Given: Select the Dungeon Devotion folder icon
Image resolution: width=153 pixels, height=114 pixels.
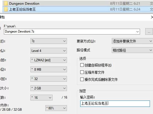Looking at the screenshot, I should 6,4.
